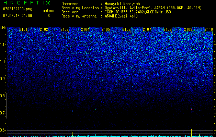This screenshot has width=216, height=137.
Task: Click the 'Receiver' field label
Action: click(x=70, y=12)
